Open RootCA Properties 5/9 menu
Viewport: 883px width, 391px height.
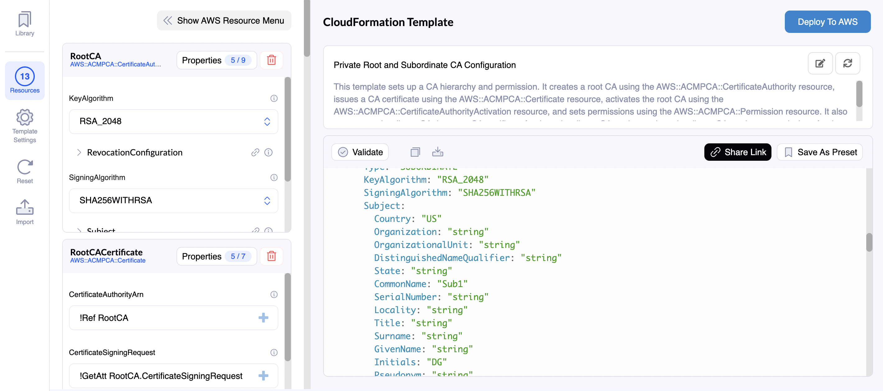(216, 60)
